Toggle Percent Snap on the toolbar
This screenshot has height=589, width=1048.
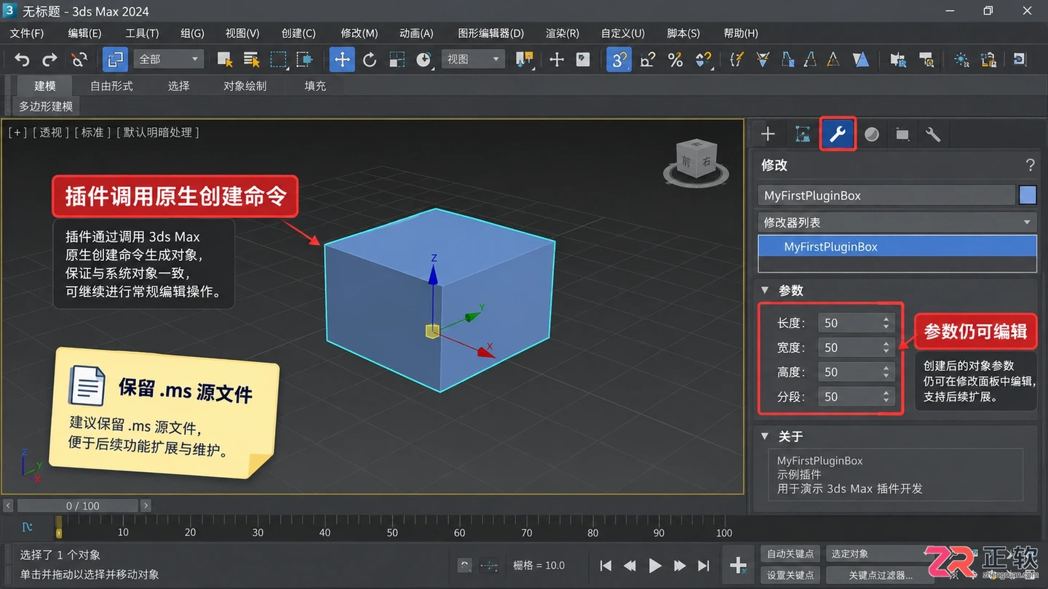675,60
